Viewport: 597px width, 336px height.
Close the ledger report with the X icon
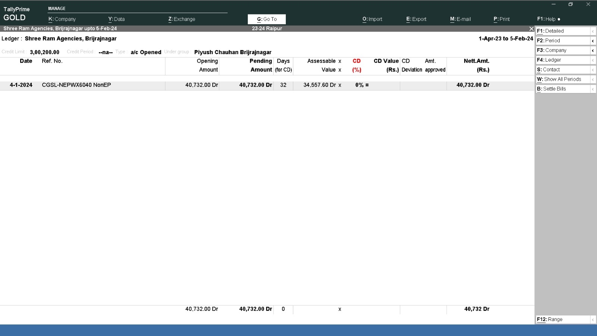[x=531, y=29]
